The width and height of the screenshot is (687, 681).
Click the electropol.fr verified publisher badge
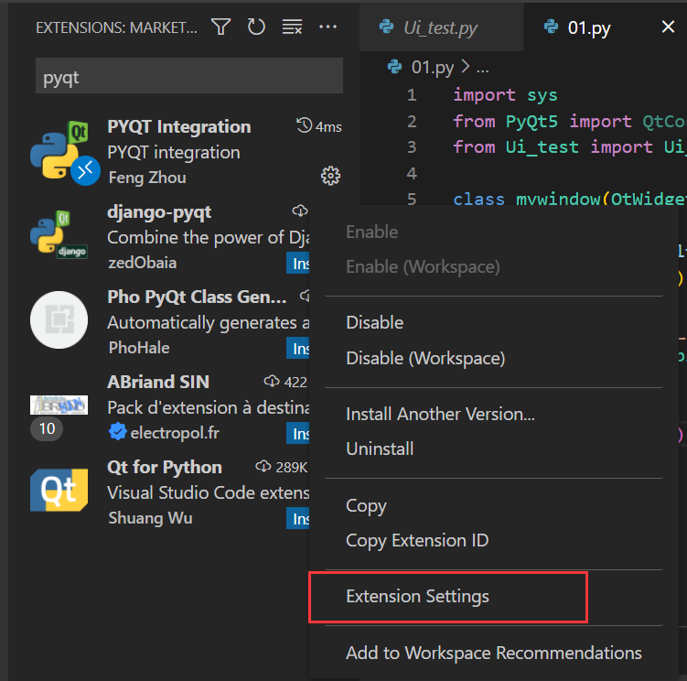tap(117, 432)
